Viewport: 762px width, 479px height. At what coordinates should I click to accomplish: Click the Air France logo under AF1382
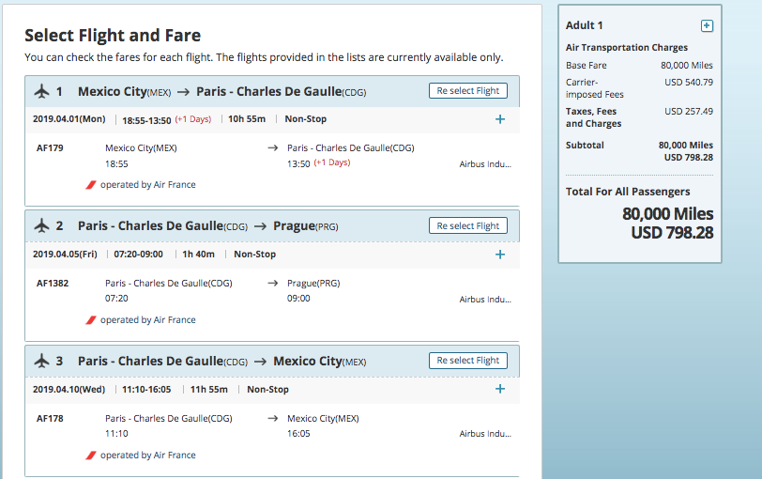coord(91,320)
